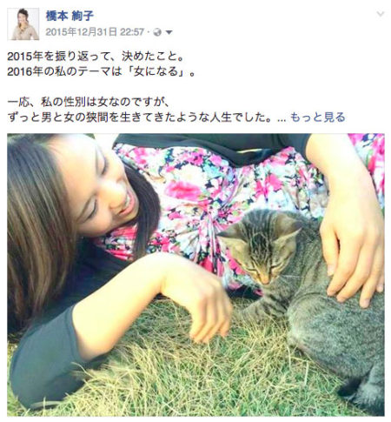Screen dimensions: 391x422
Task: Click the text line 2015年を振り返って、決めたこと。
Action: tap(96, 57)
